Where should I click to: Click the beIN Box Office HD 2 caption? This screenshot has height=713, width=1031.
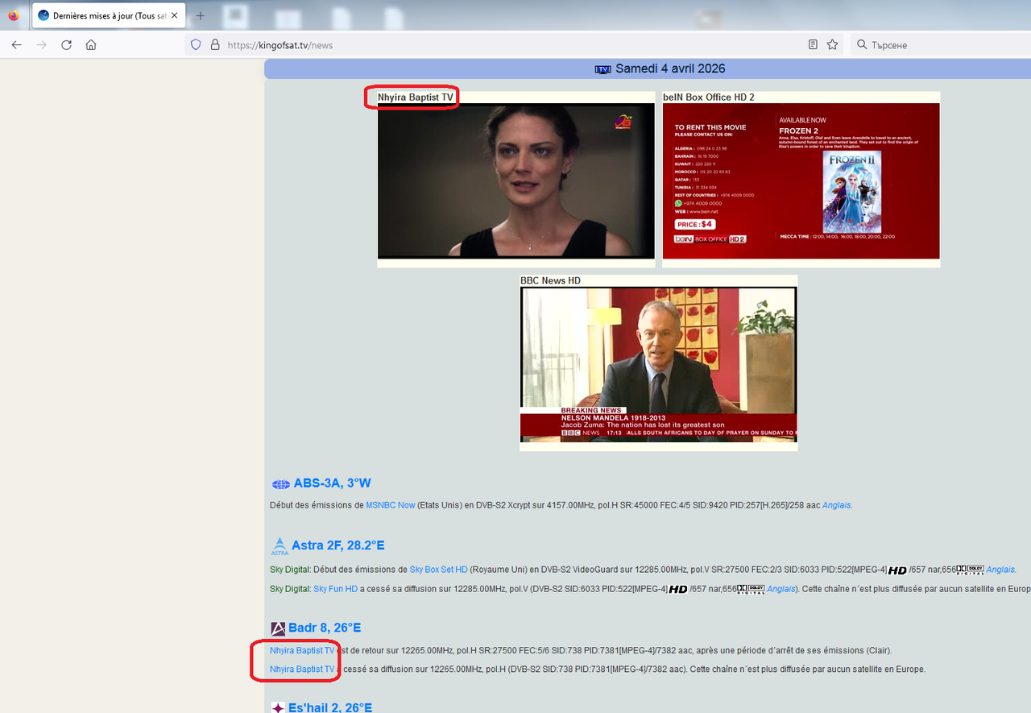tap(709, 97)
